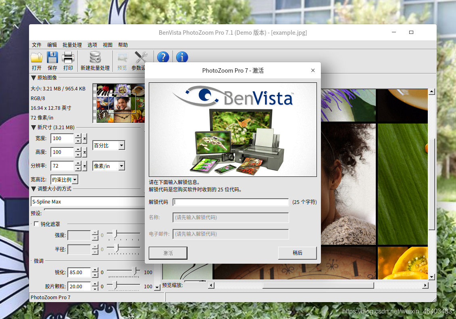Click the 强度 slider handle
Viewport: 456px width, 319px height.
[x=115, y=234]
